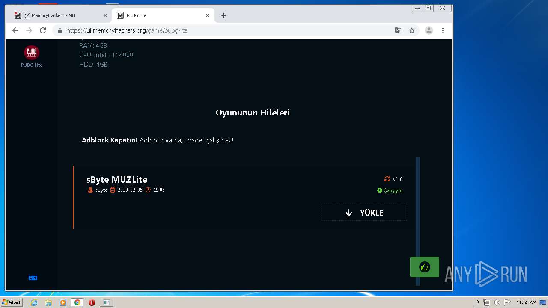Open the PUBG Lite sidebar logo

point(32,53)
